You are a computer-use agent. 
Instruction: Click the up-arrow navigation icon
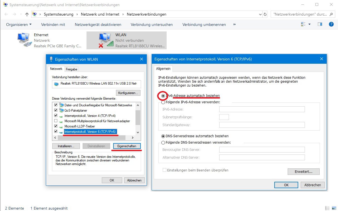27,14
